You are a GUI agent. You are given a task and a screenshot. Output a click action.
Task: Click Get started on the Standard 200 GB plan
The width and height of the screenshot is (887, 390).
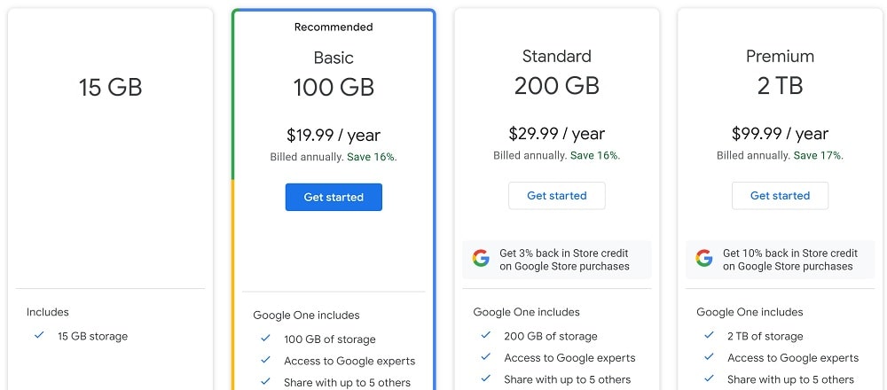556,196
